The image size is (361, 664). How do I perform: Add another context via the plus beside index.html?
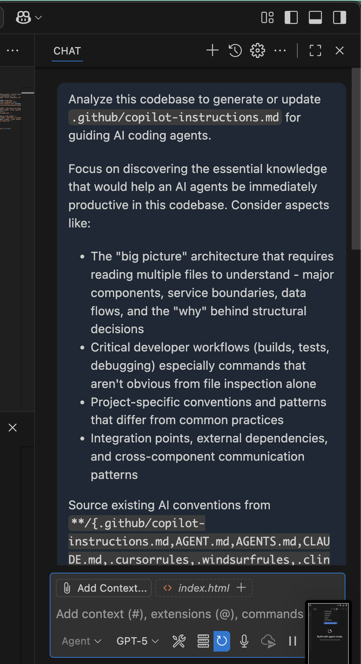[x=241, y=588]
